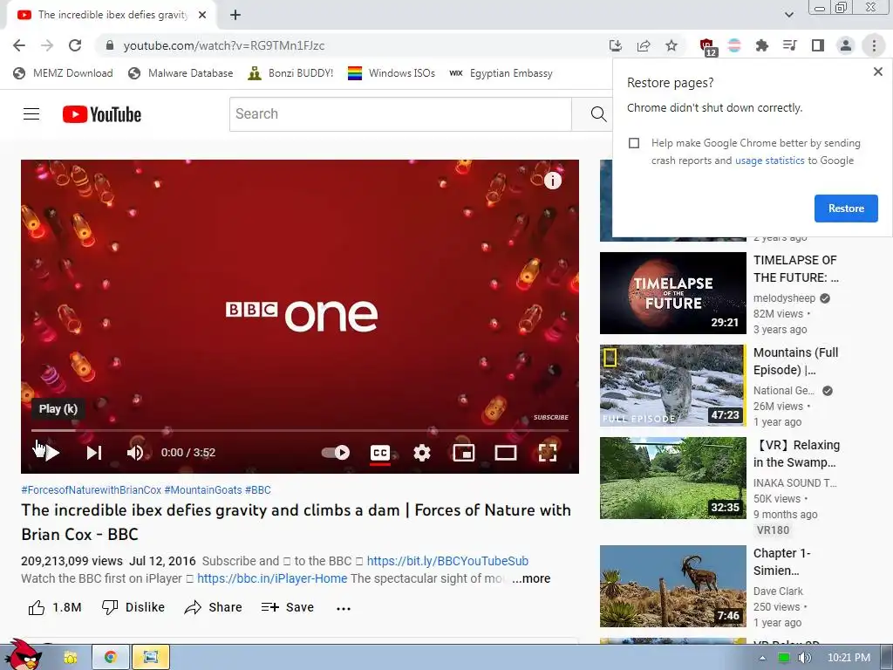Click the address bar URL
This screenshot has height=670, width=893.
click(224, 45)
